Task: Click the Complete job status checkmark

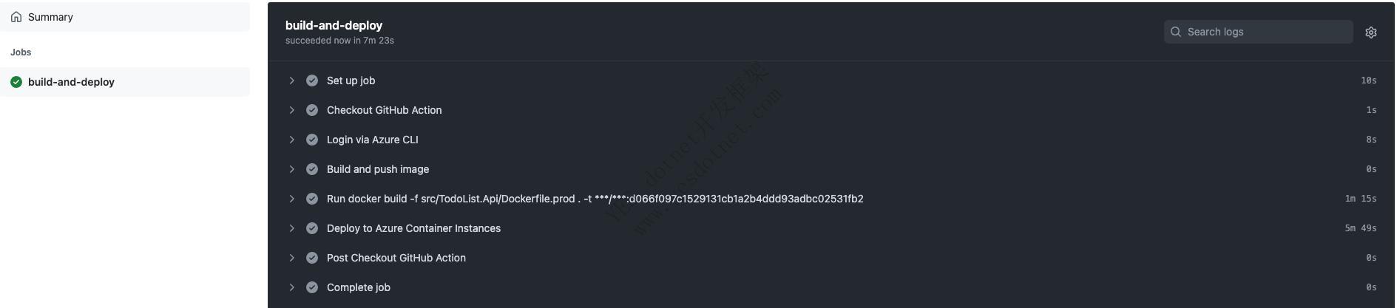Action: [312, 287]
